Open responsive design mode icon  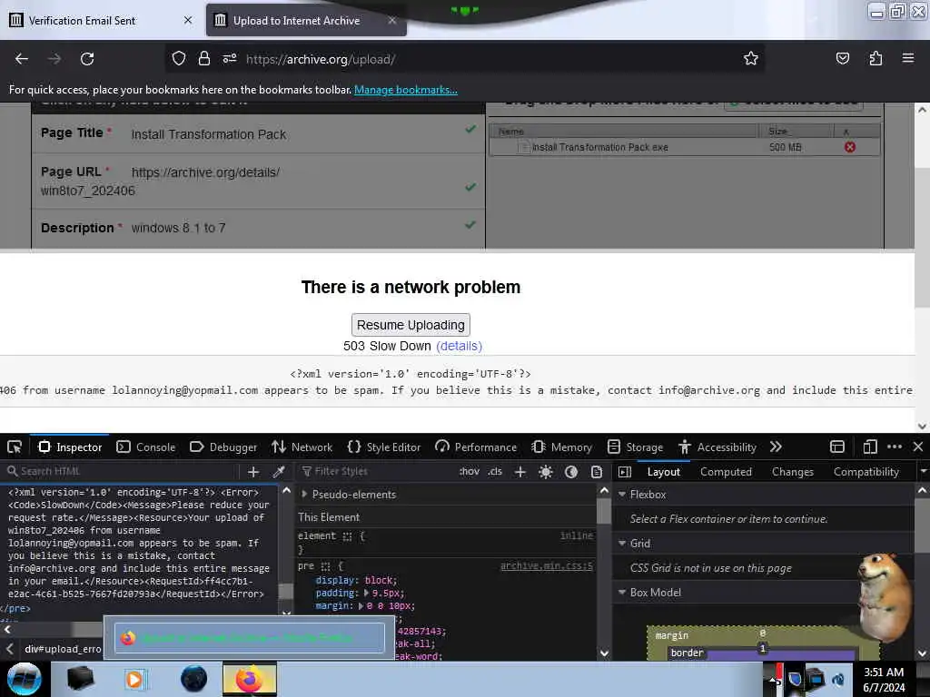870,447
